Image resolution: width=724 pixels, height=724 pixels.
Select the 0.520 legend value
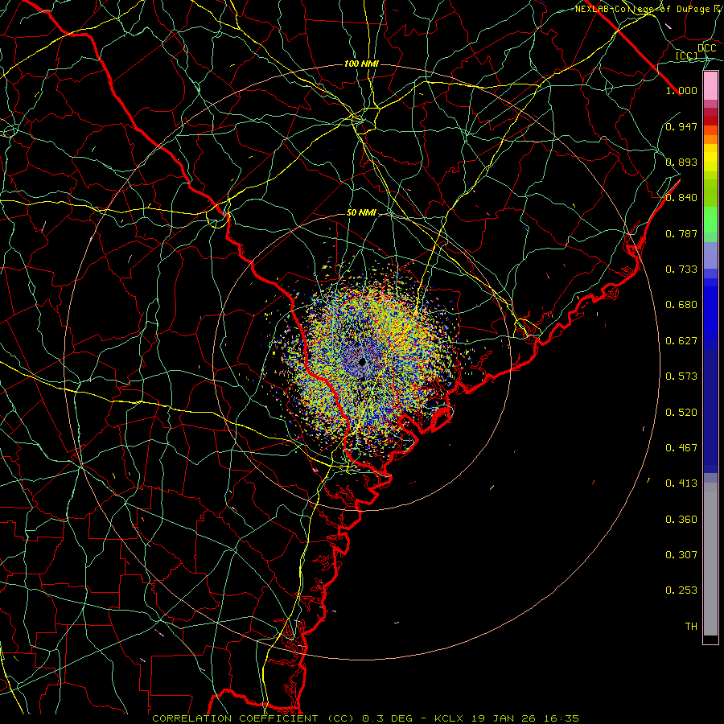[x=681, y=413]
